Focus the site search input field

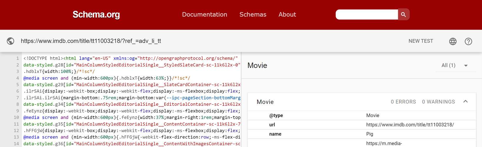367,14
